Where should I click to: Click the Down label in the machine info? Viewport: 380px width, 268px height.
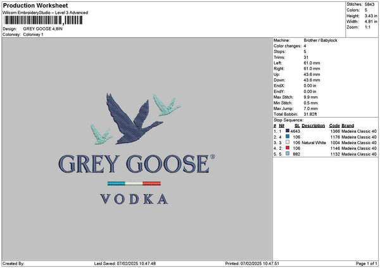tap(279, 80)
